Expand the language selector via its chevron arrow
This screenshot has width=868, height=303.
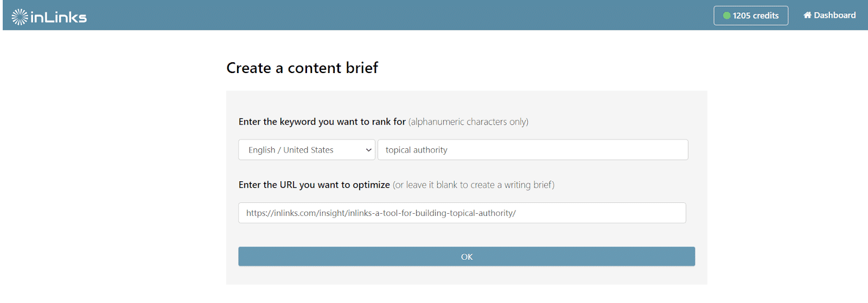(x=368, y=150)
